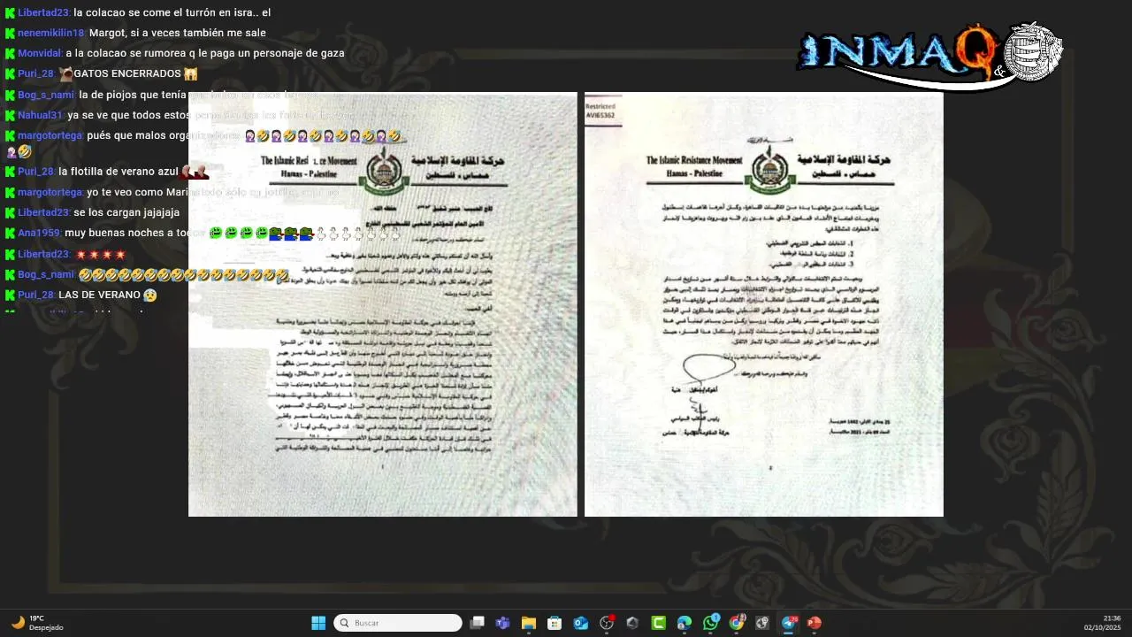Select the left Hamas document image
Image resolution: width=1132 pixels, height=637 pixels.
(x=383, y=304)
